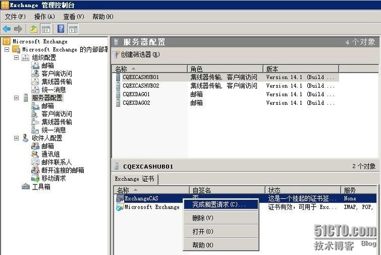This screenshot has width=381, height=255.
Task: Sort certificates by 服务 column header
Action: tap(359, 190)
